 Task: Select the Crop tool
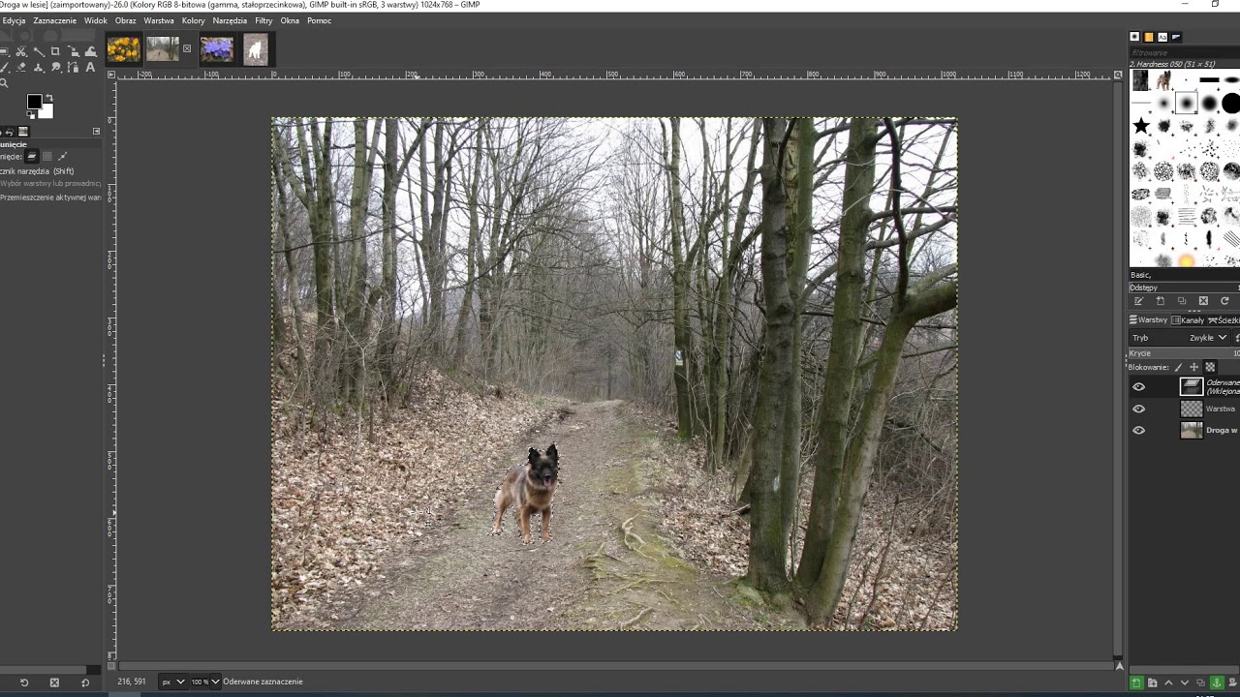(55, 51)
